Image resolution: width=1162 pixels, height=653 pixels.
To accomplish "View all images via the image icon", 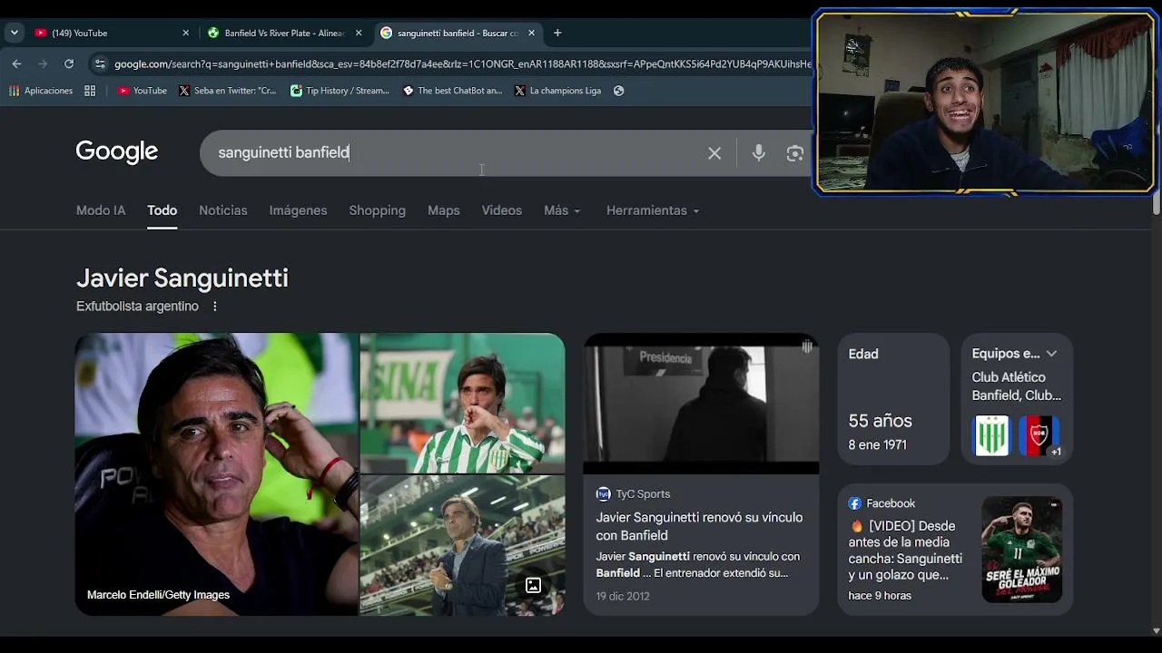I will [533, 585].
